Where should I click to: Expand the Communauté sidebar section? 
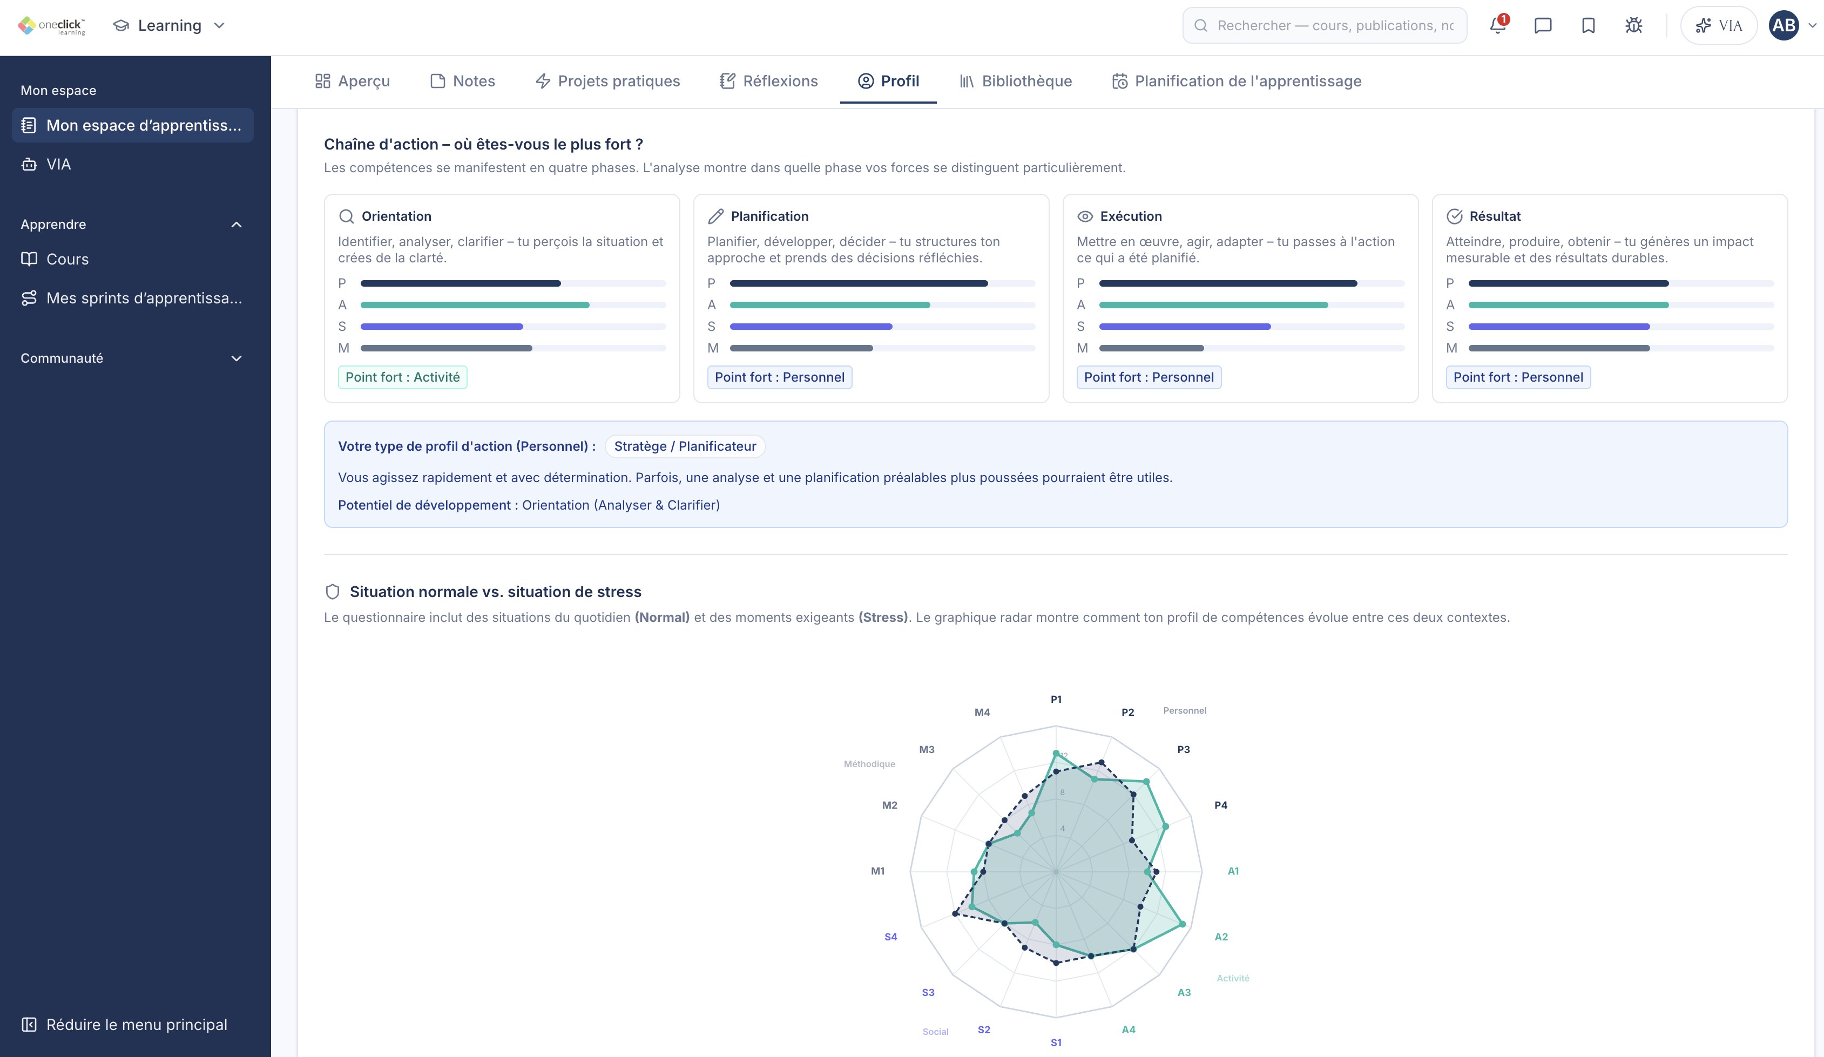pos(132,358)
